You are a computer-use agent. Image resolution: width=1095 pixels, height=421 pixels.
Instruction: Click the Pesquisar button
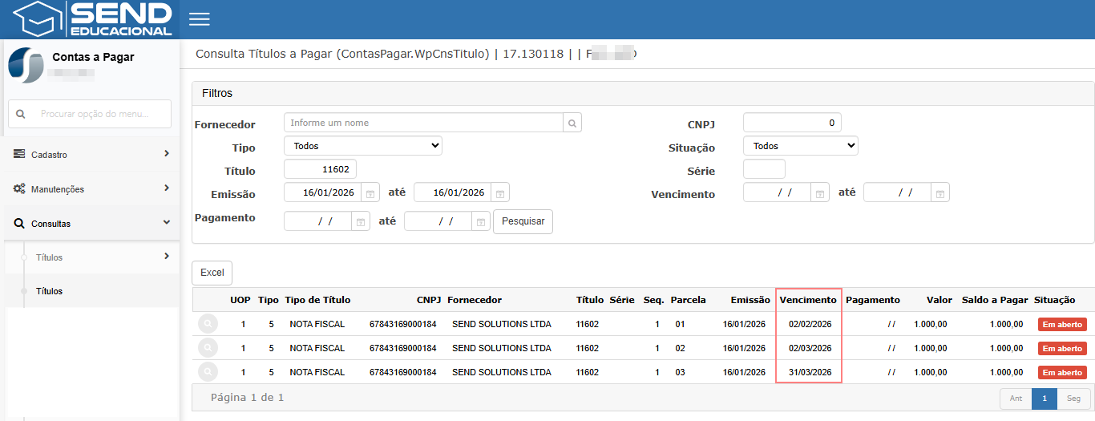(x=523, y=221)
